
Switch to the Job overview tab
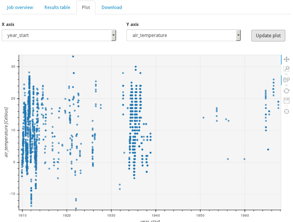click(x=20, y=7)
